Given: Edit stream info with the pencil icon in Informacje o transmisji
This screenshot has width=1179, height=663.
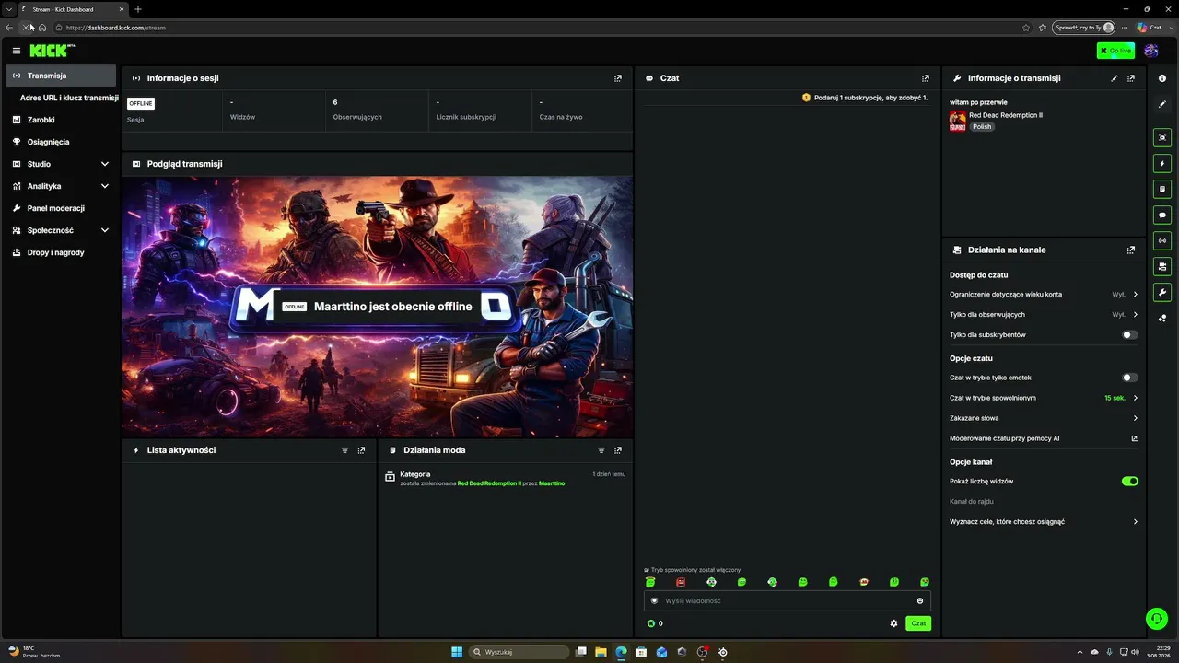Looking at the screenshot, I should click(x=1115, y=78).
